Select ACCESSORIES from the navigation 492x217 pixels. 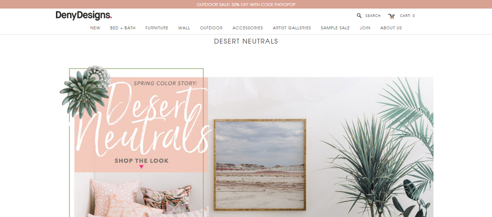coord(247,28)
